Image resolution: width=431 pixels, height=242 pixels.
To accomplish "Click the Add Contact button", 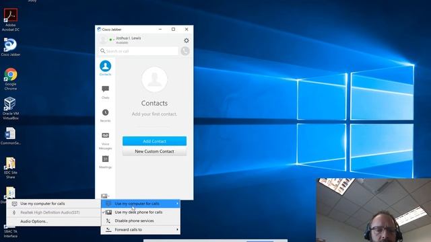I will pos(154,141).
